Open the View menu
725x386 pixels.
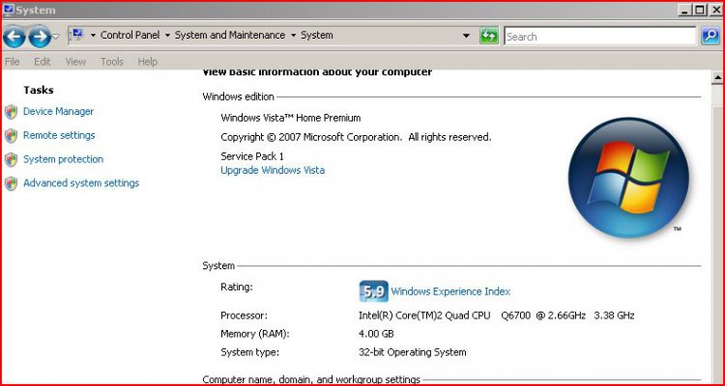pos(75,62)
